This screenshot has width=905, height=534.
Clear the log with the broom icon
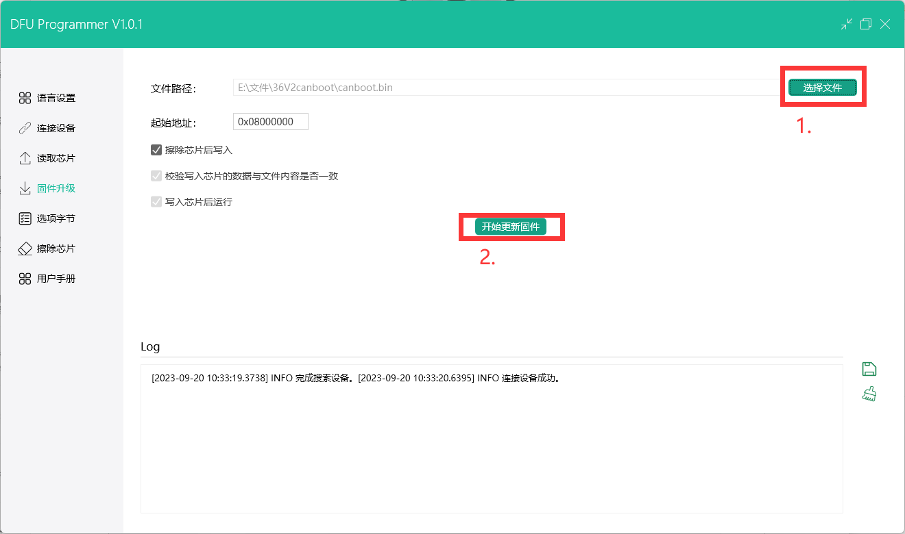pyautogui.click(x=869, y=394)
